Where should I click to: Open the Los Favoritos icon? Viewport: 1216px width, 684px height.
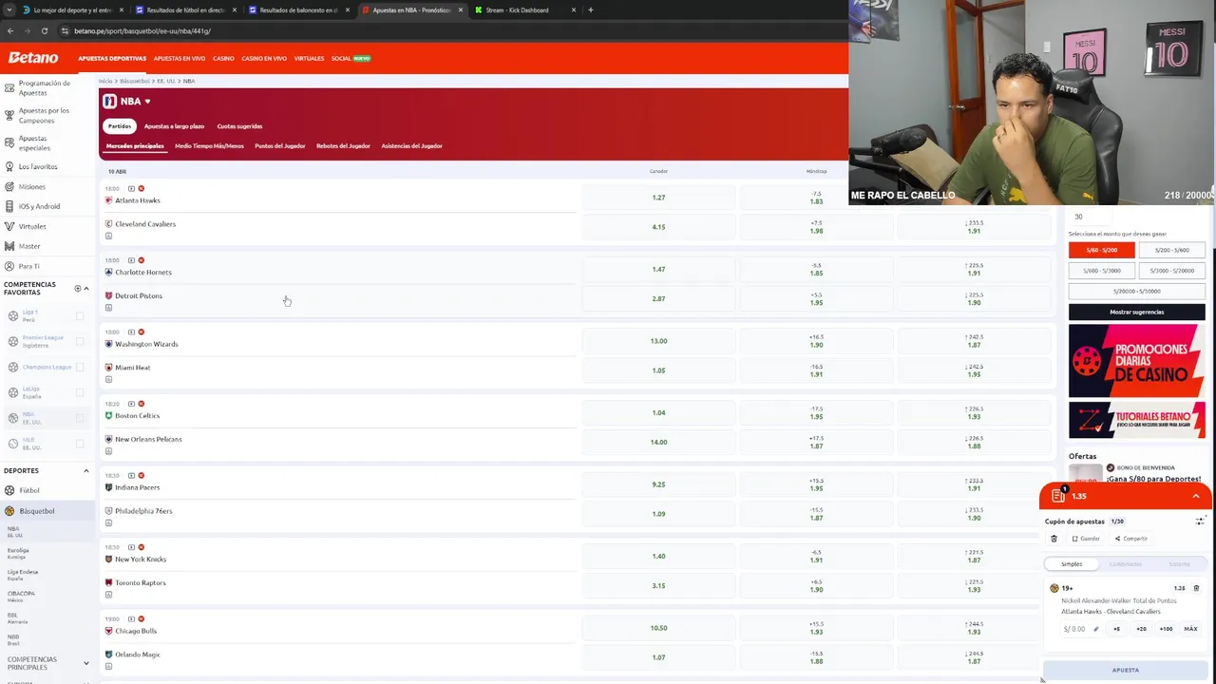9,166
